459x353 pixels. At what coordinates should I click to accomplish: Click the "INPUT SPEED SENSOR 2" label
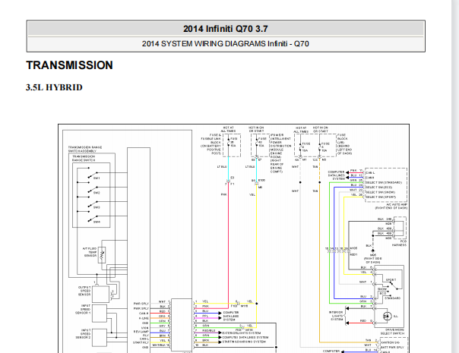[x=83, y=334]
